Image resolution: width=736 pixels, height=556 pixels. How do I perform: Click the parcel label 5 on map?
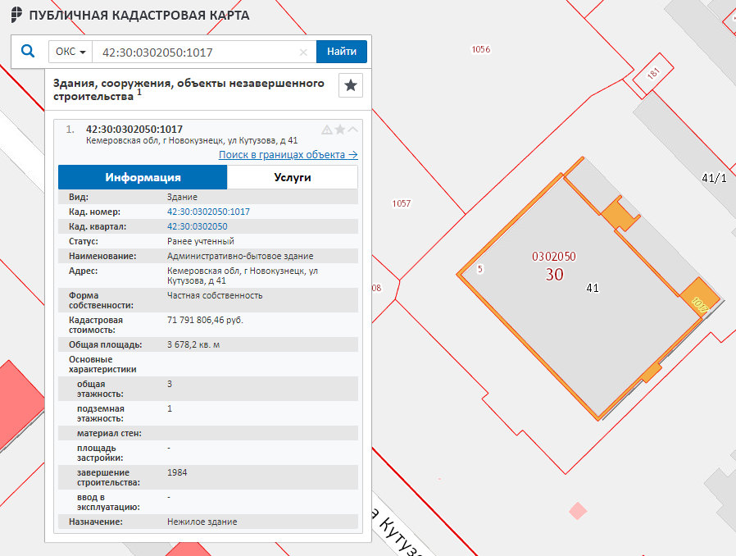point(479,269)
